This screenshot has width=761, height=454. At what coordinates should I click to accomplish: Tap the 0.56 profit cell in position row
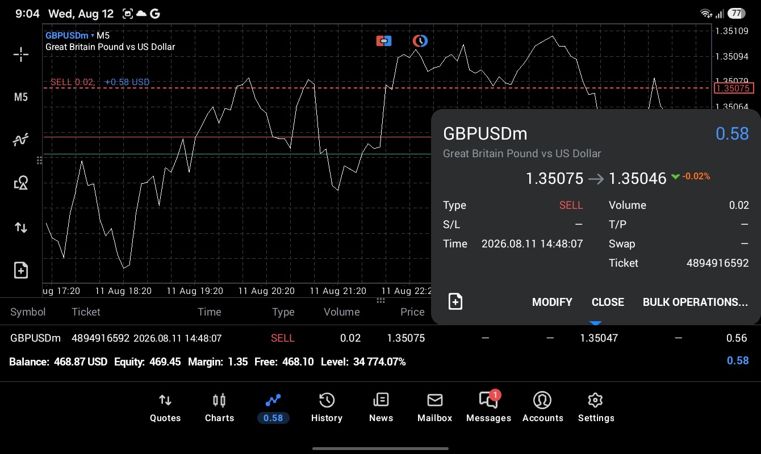point(737,338)
